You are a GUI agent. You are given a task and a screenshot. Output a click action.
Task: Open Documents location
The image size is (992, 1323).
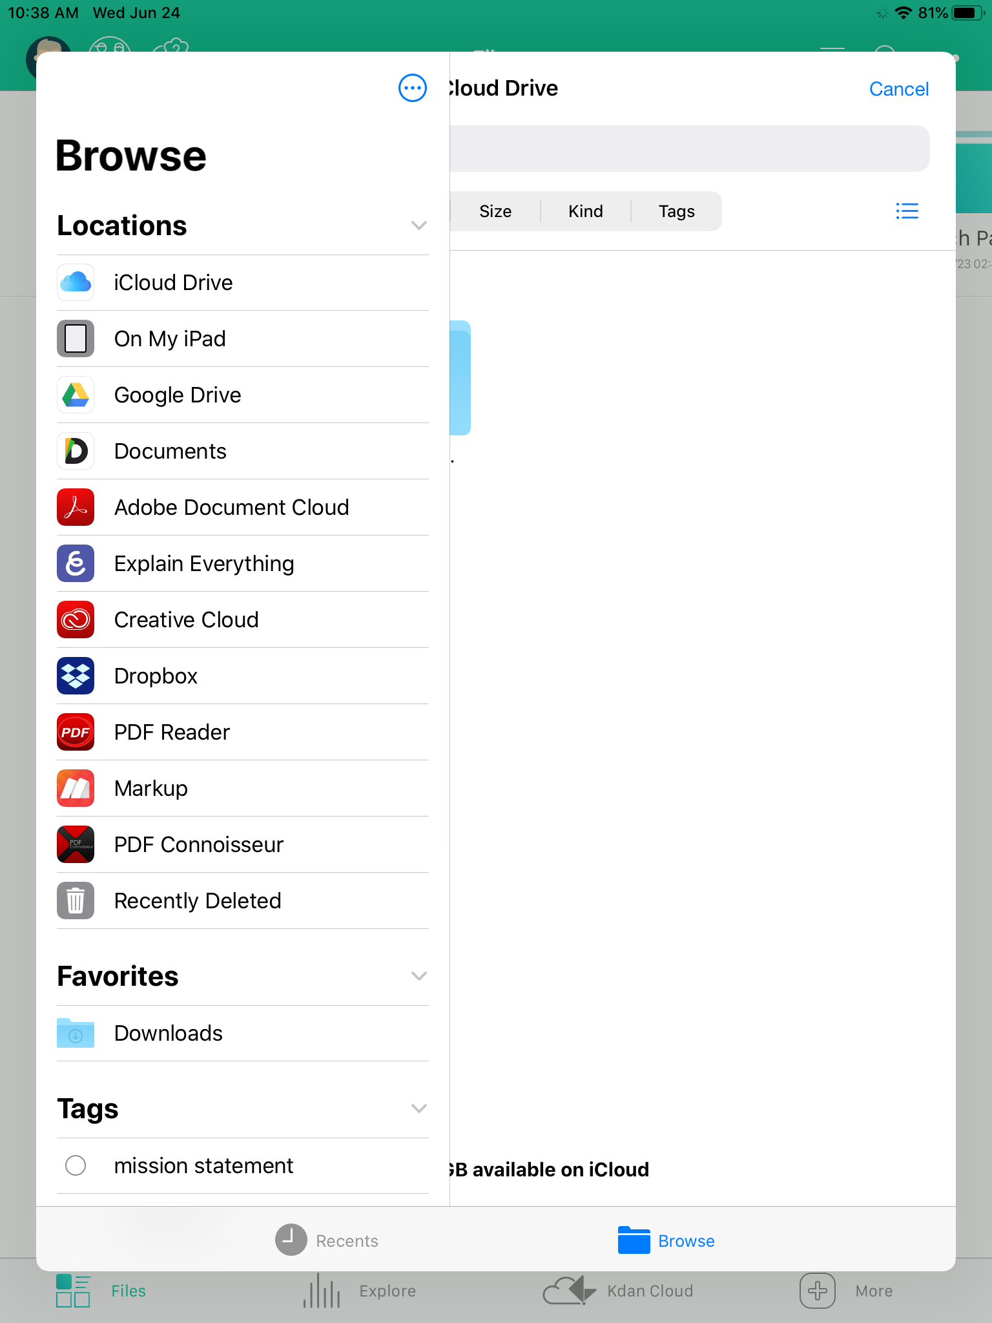click(x=243, y=451)
